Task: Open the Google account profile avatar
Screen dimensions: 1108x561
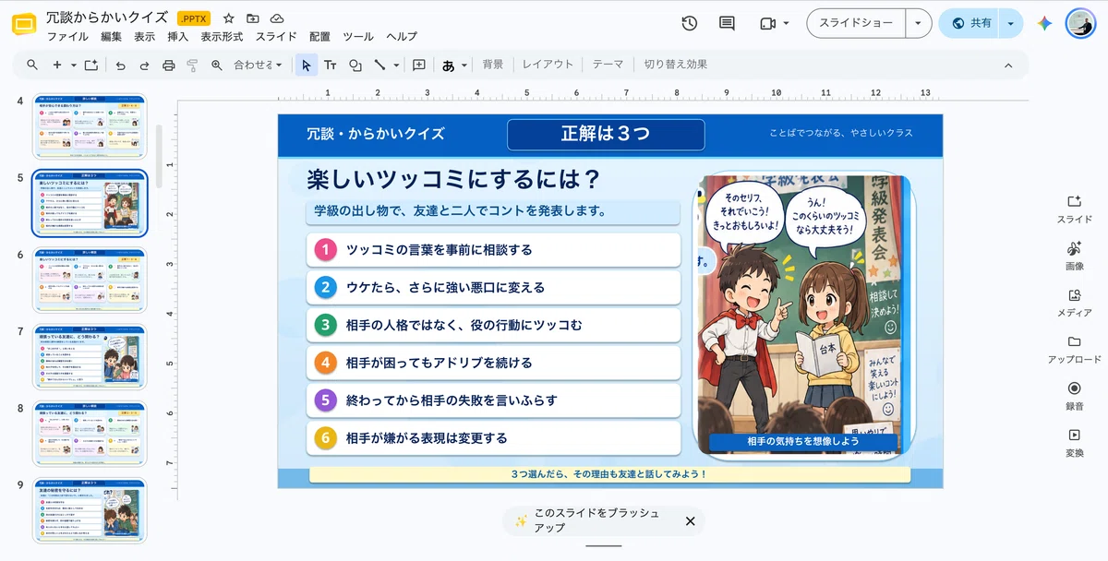Action: coord(1080,23)
